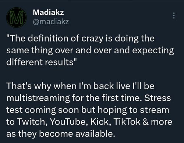This screenshot has width=184, height=143.
Task: Click the 'different results' closing quote line
Action: pyautogui.click(x=42, y=62)
